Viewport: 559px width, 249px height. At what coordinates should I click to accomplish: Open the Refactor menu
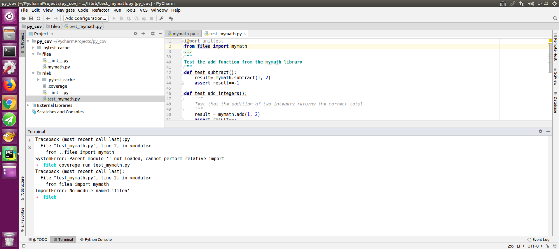pos(100,10)
